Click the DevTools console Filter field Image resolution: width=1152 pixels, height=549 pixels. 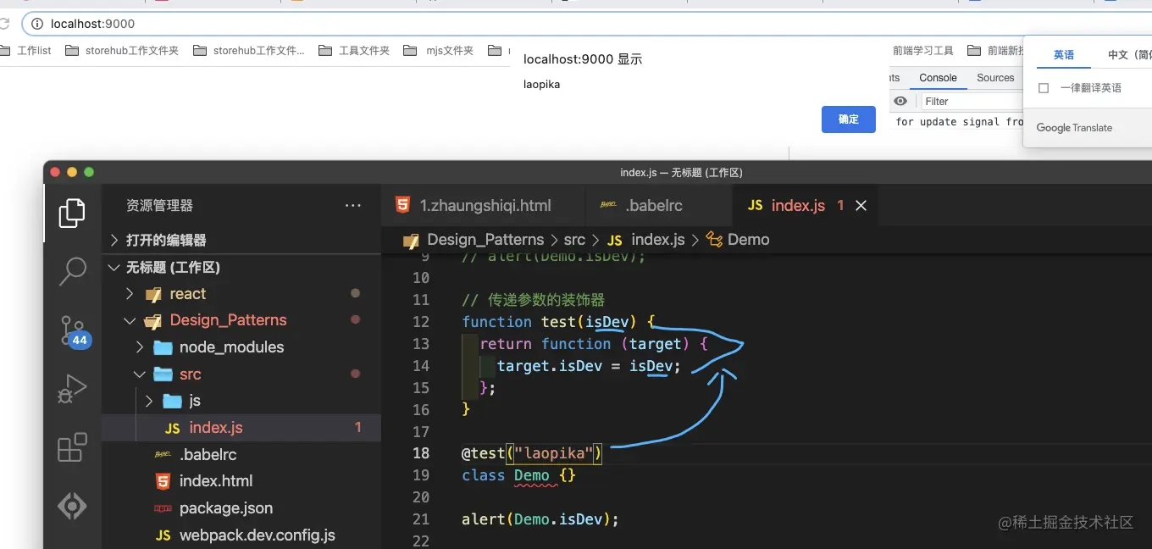click(x=972, y=102)
